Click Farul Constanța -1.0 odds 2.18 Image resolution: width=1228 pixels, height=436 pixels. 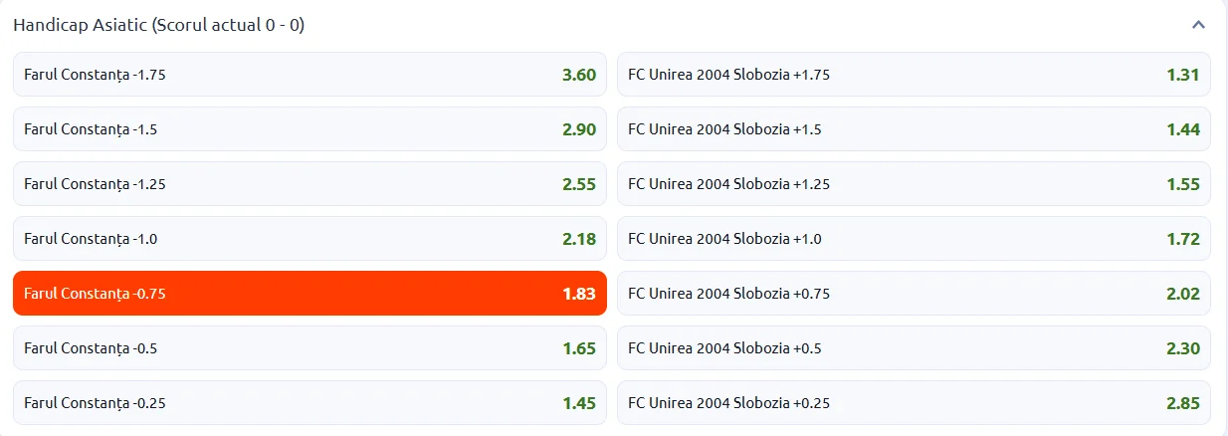tap(309, 239)
